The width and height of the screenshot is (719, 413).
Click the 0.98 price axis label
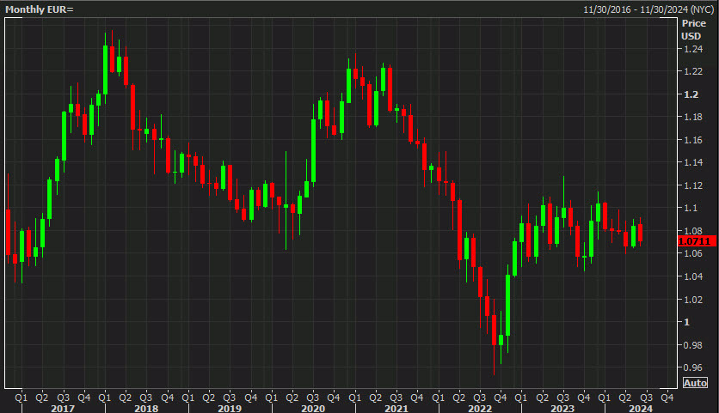pos(693,345)
